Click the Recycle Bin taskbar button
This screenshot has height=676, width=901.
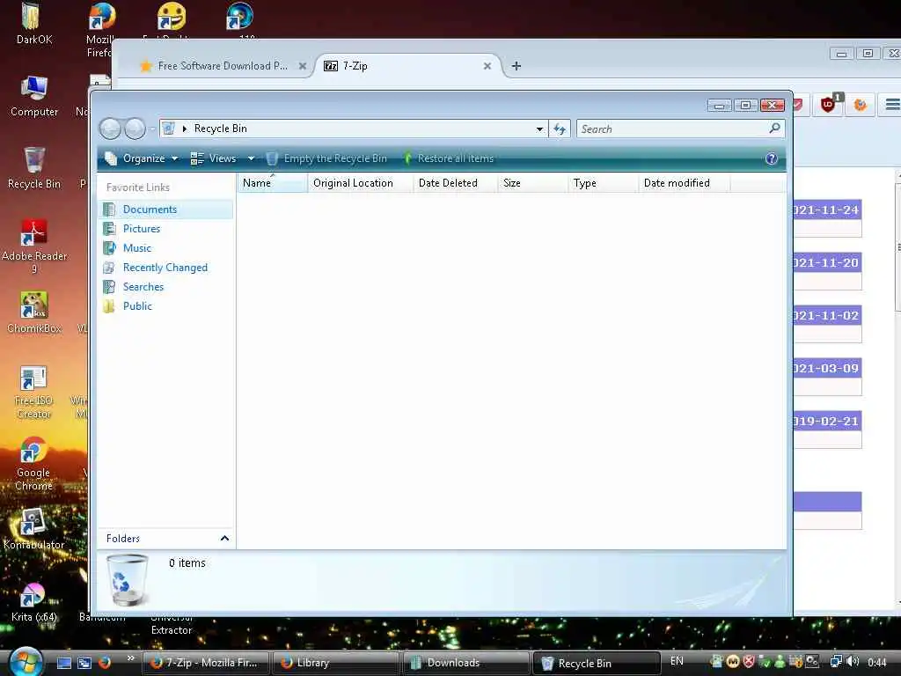pos(597,663)
